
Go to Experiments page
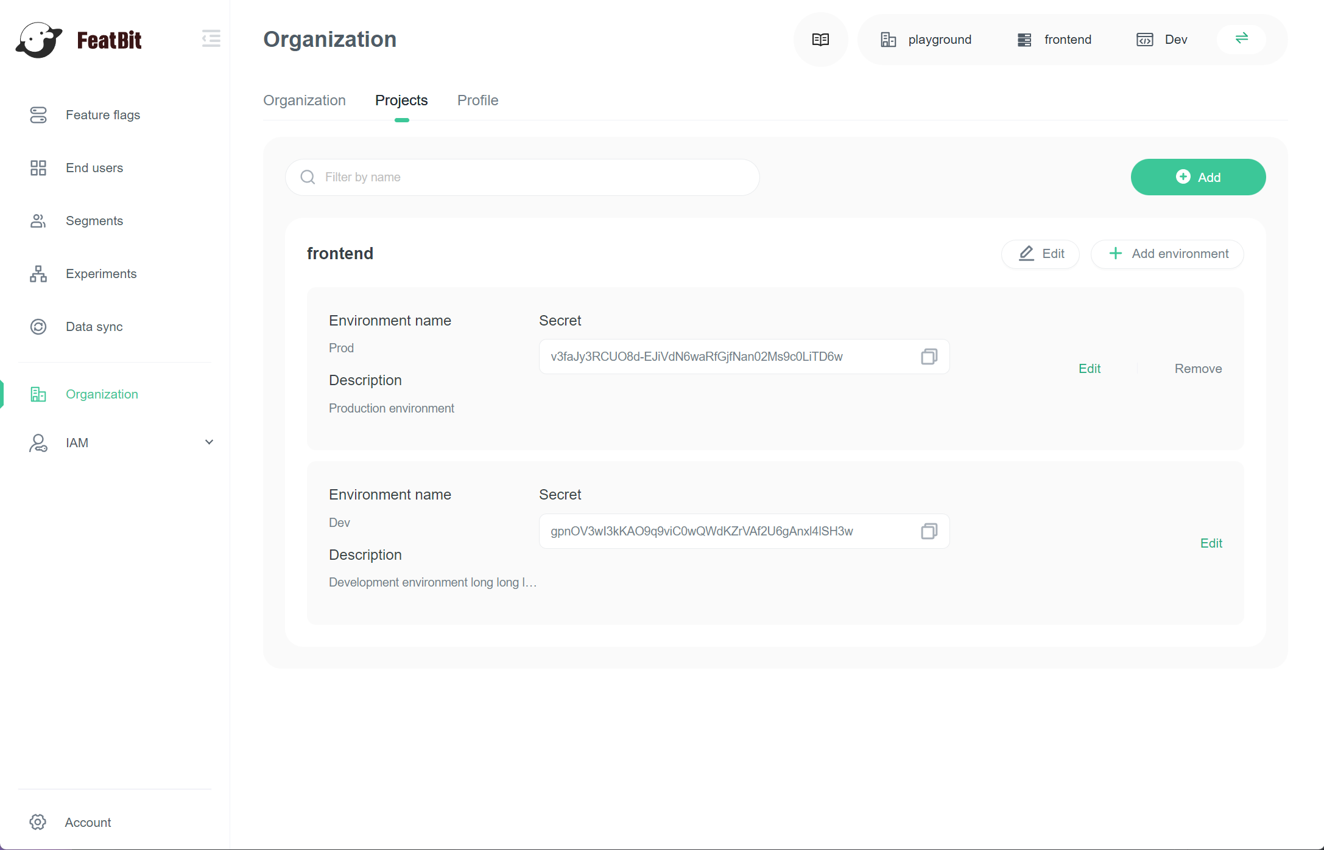(100, 274)
